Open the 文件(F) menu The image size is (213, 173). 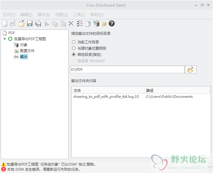(9, 15)
